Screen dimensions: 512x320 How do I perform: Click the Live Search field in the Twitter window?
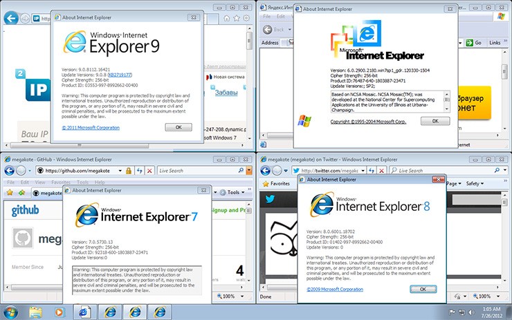tap(442, 171)
